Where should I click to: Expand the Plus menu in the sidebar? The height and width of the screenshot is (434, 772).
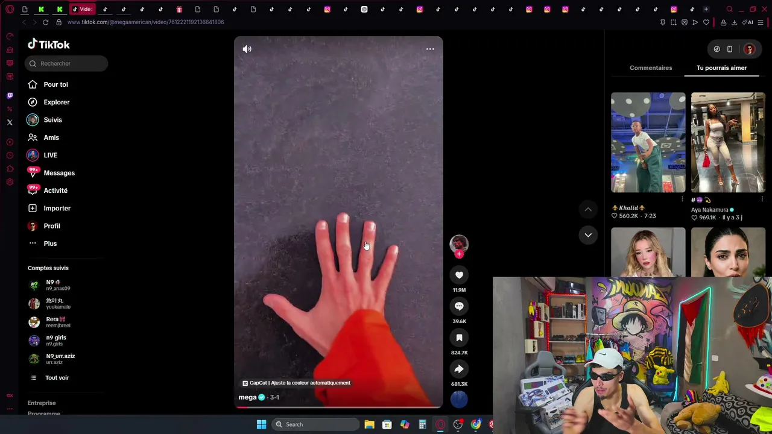[x=42, y=244]
